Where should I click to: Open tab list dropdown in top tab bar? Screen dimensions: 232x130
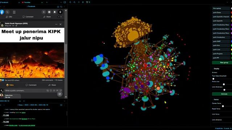(x=61, y=3)
